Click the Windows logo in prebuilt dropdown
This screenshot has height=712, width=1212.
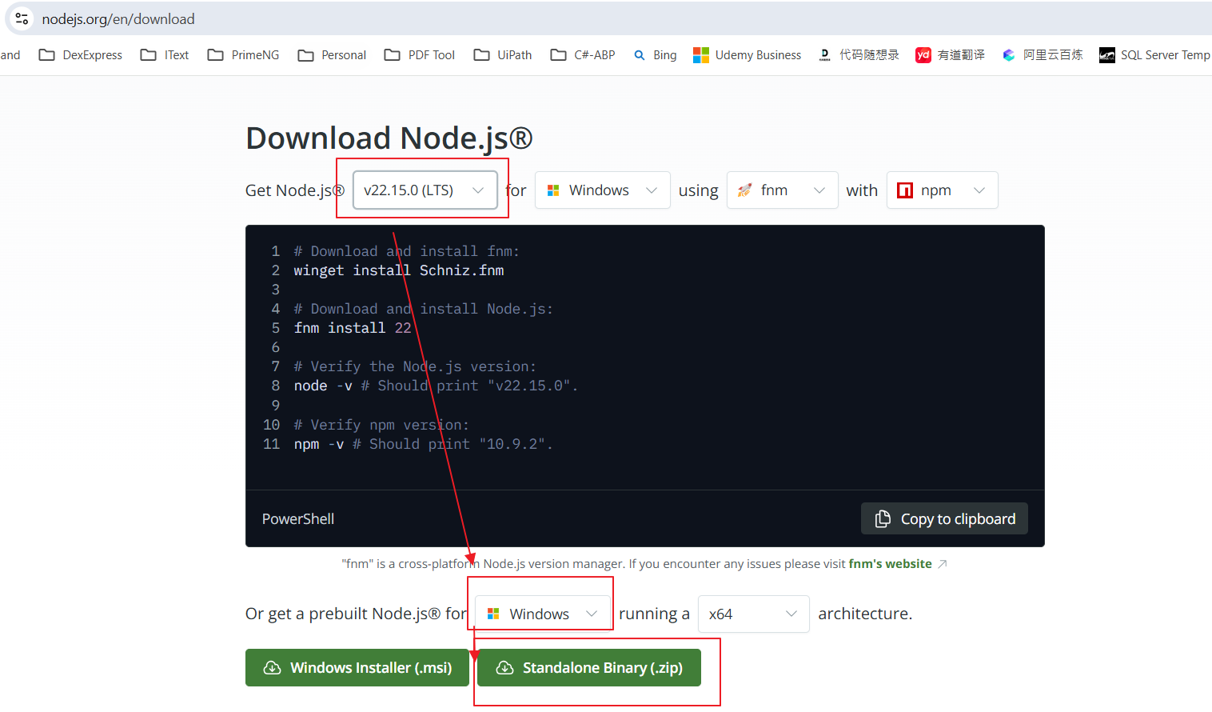tap(493, 614)
